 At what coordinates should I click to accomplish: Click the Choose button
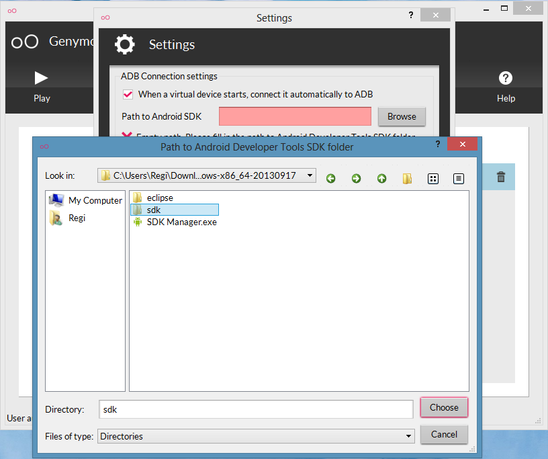pyautogui.click(x=444, y=407)
